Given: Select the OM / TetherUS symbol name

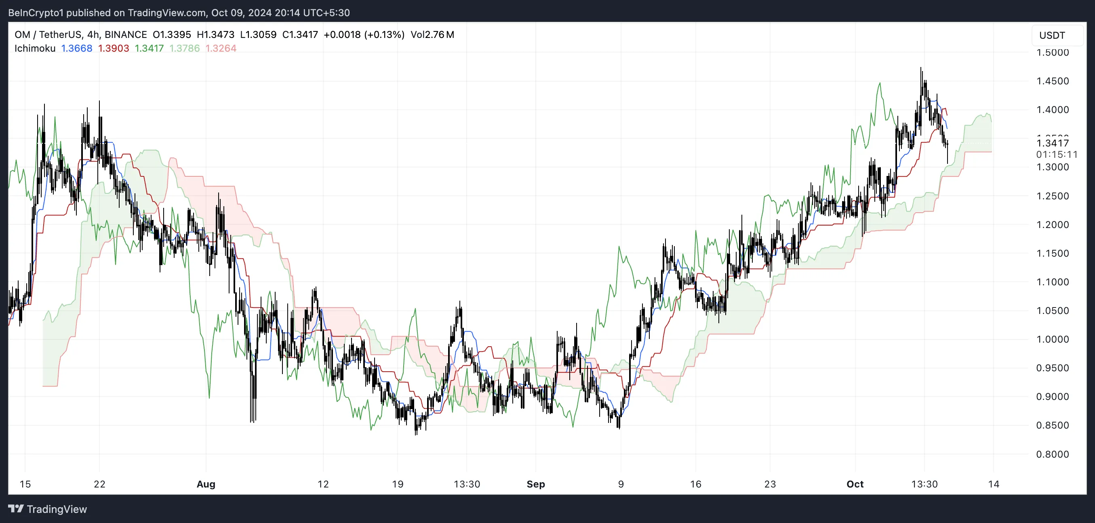Looking at the screenshot, I should click(49, 34).
